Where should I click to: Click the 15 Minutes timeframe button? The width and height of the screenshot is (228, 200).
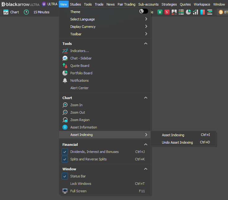(41, 12)
